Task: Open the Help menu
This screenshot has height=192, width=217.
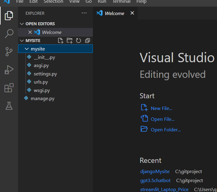Action: coord(142,2)
